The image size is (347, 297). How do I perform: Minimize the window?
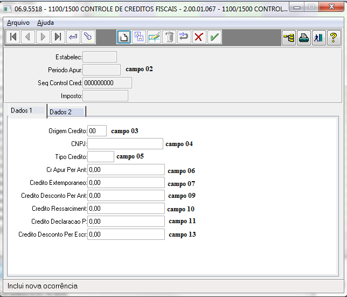[x=297, y=7]
